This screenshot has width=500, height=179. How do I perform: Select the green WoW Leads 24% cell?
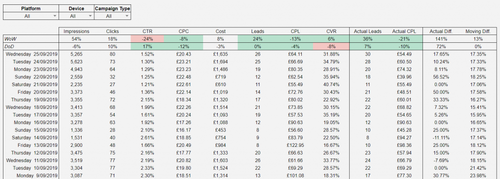pyautogui.click(x=258, y=39)
